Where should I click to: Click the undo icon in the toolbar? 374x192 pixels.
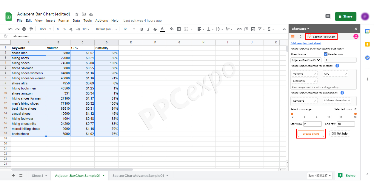pos(10,29)
